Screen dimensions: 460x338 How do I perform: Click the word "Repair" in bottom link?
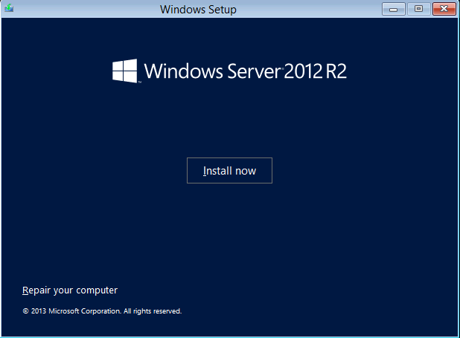pos(37,290)
